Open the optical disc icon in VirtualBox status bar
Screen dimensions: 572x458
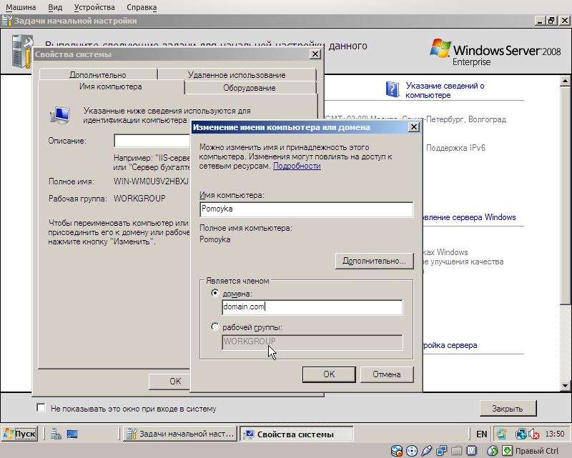(x=411, y=451)
